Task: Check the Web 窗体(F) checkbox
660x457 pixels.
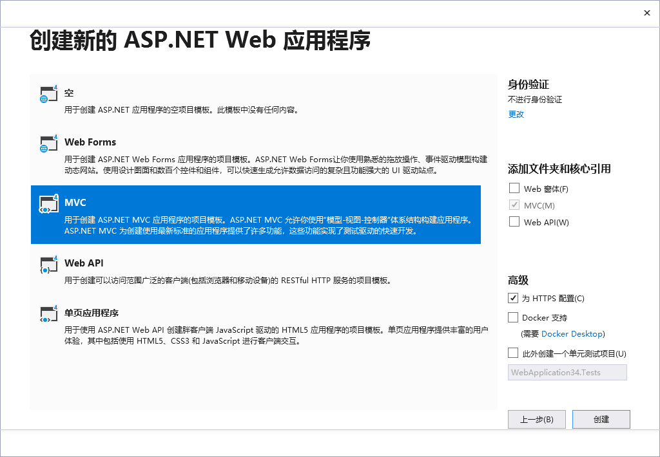Action: pyautogui.click(x=514, y=188)
